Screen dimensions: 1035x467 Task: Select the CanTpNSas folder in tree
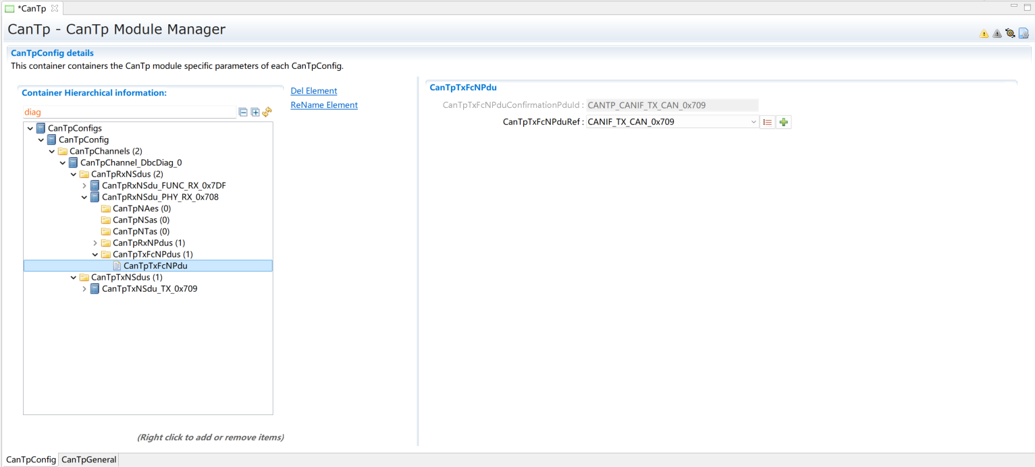pyautogui.click(x=140, y=220)
